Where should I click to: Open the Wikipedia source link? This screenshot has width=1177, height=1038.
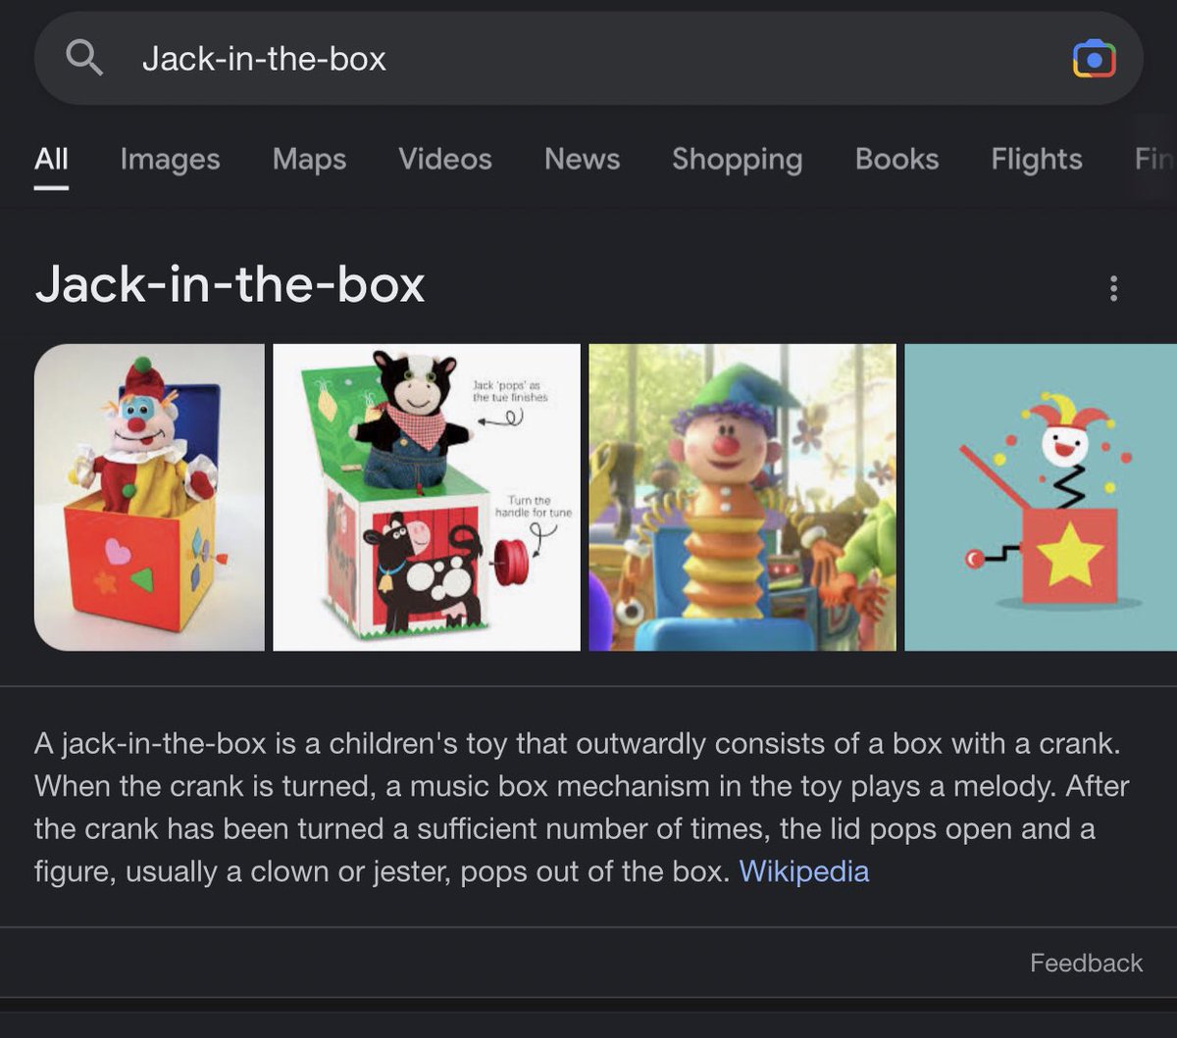(803, 871)
